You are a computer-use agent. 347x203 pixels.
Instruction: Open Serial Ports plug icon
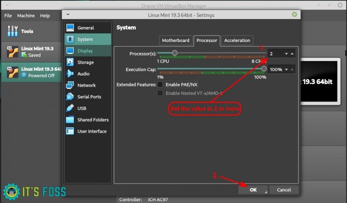click(x=70, y=97)
